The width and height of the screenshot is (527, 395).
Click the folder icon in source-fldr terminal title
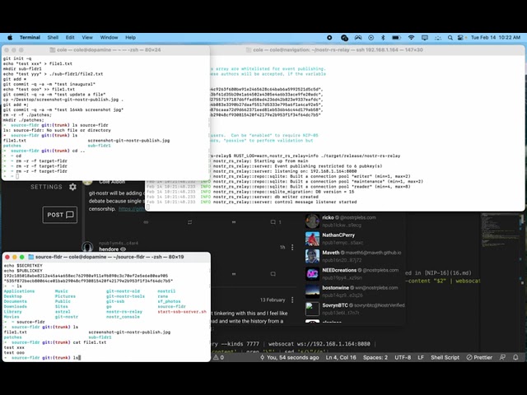(31, 257)
